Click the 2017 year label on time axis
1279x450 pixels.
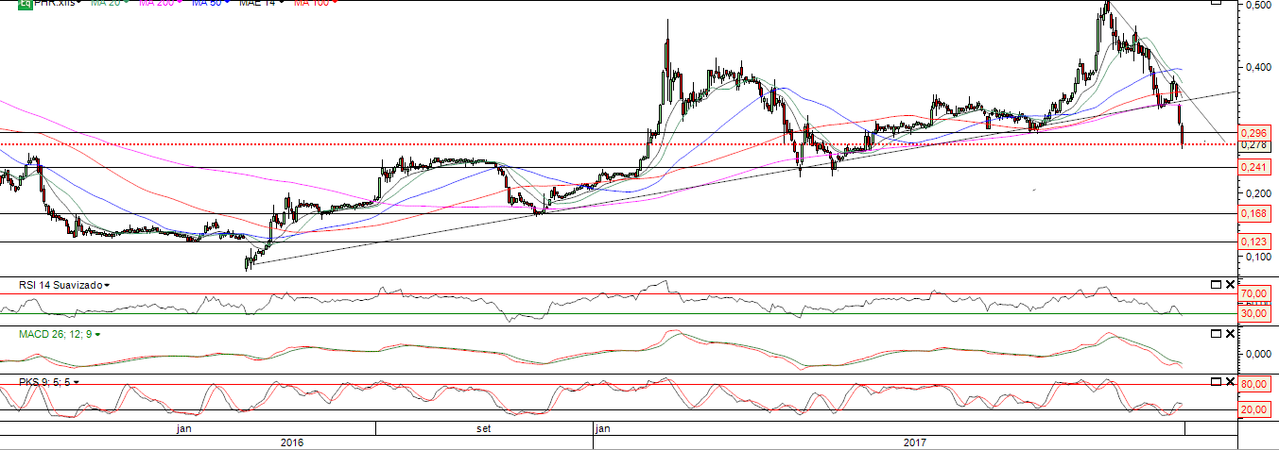(x=914, y=442)
